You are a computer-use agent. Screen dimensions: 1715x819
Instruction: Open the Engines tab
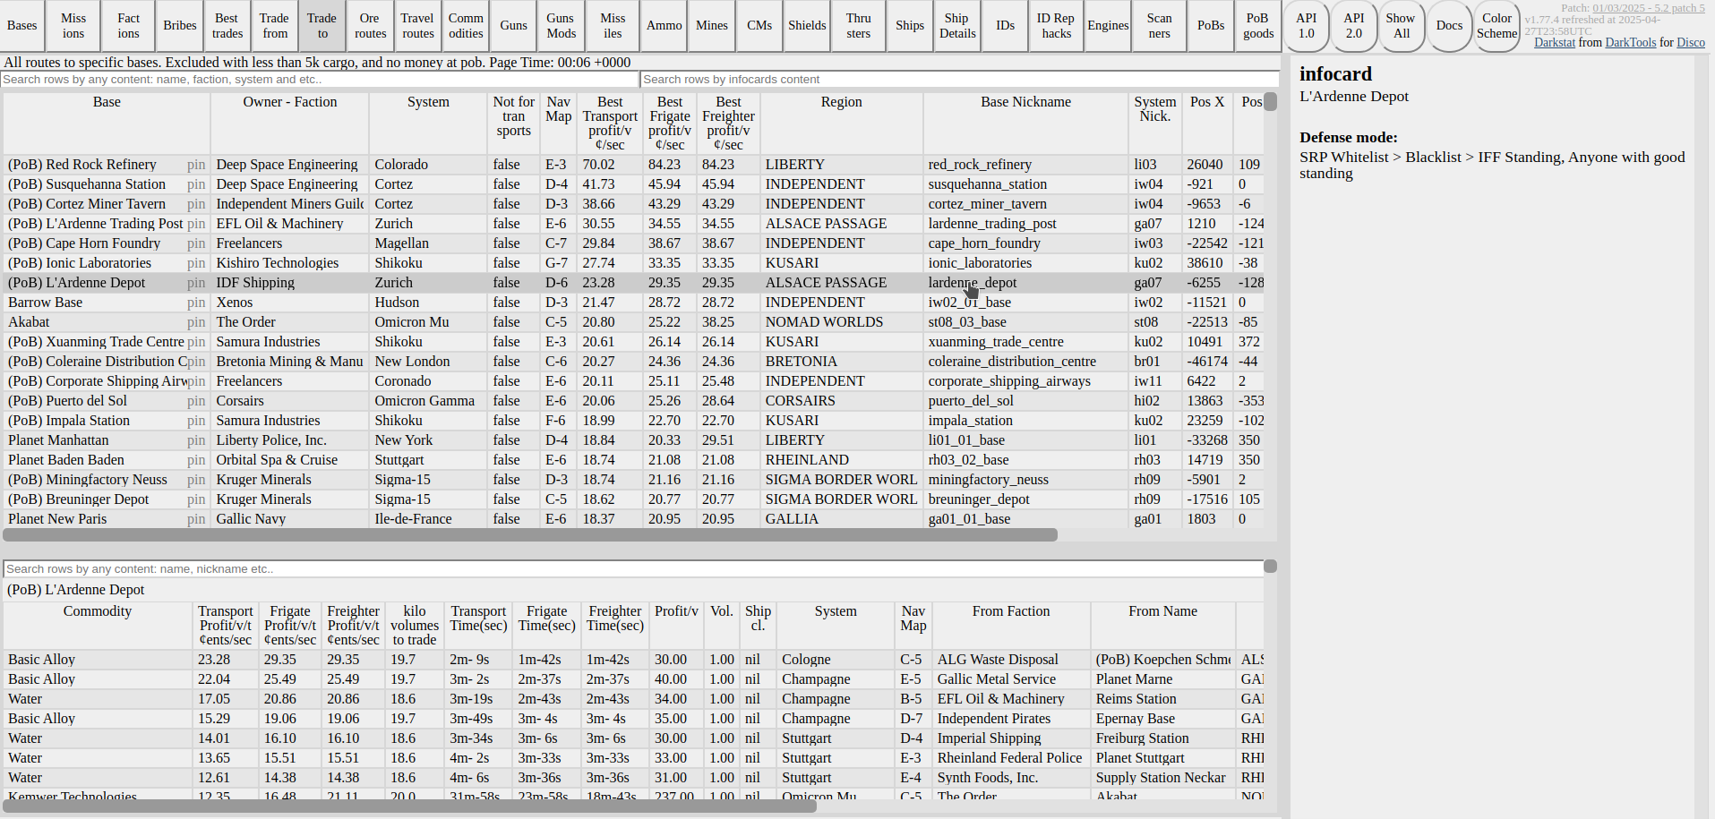coord(1108,26)
